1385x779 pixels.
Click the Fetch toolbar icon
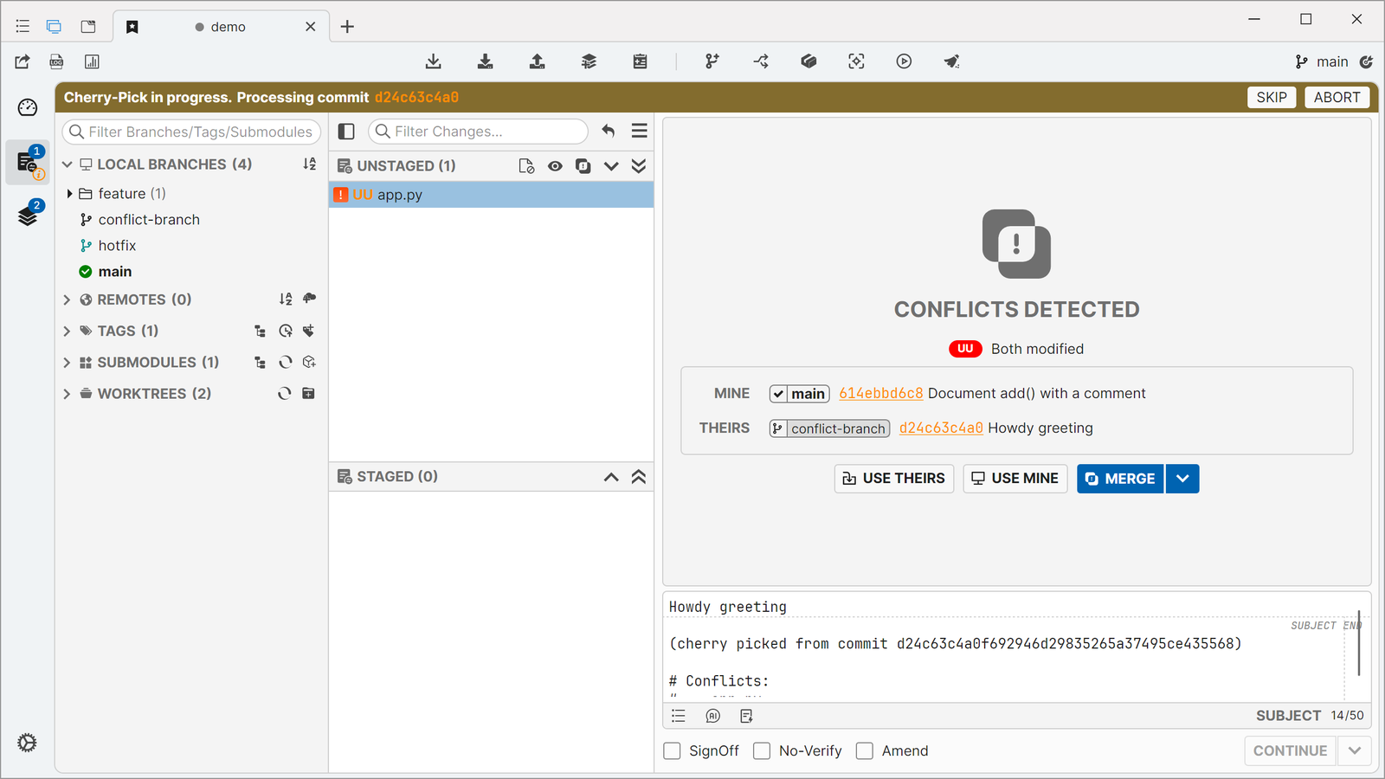[434, 61]
